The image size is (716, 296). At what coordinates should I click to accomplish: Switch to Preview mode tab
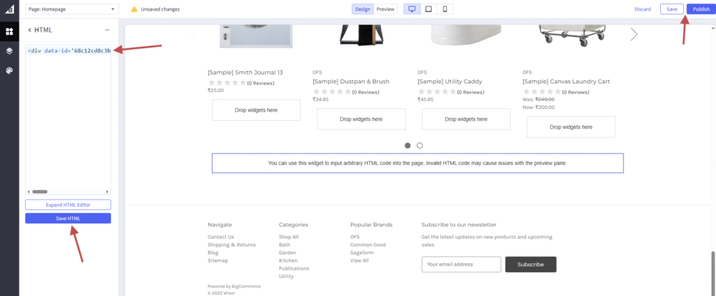(385, 9)
